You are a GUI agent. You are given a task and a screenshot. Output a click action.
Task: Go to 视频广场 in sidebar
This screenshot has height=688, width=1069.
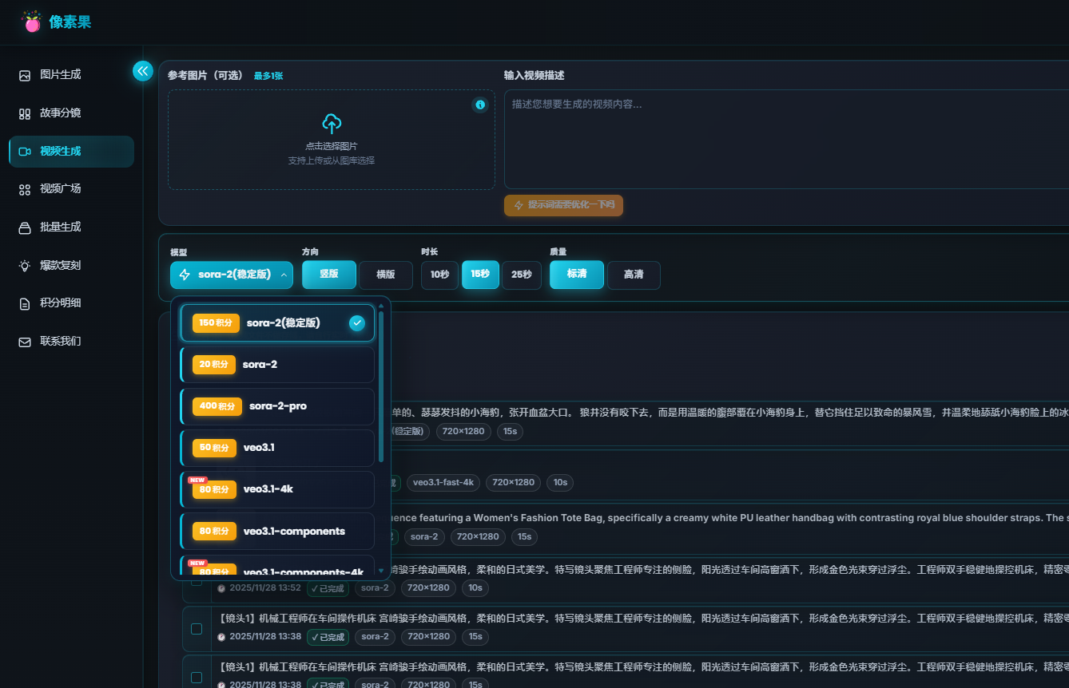[x=61, y=189]
